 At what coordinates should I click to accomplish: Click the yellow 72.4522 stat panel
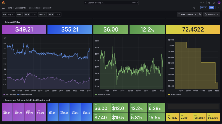tap(193, 29)
